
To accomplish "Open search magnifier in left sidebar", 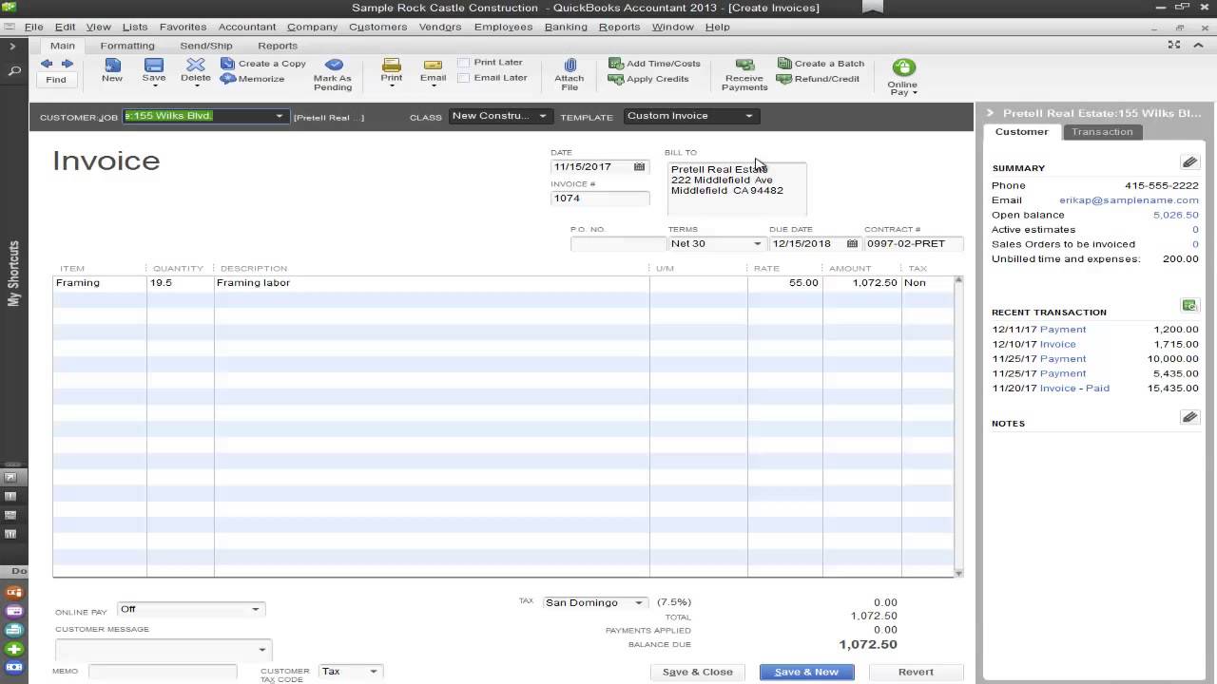I will [x=14, y=71].
